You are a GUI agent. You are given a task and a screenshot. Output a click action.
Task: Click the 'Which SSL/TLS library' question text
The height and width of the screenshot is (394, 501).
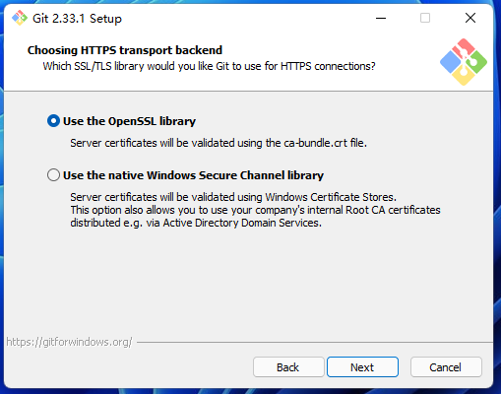209,66
